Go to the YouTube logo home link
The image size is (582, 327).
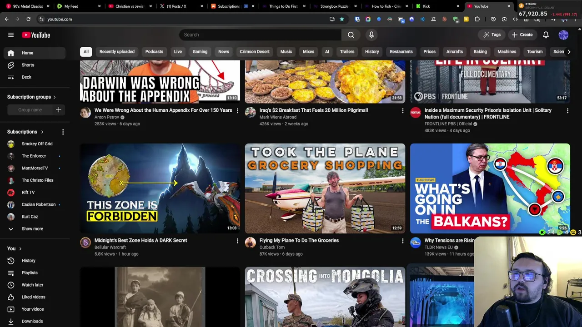click(36, 35)
